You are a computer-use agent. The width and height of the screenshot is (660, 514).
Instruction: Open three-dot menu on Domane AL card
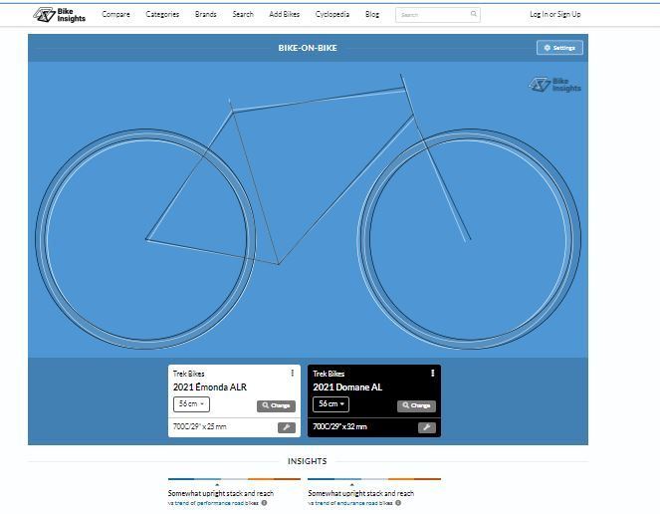[x=433, y=374]
